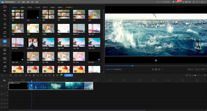Download the 6屏 filter via its blue download badge

click(38, 17)
